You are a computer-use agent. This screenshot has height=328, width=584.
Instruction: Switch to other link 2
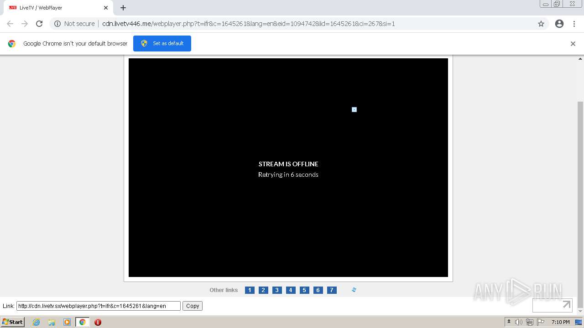pos(263,290)
